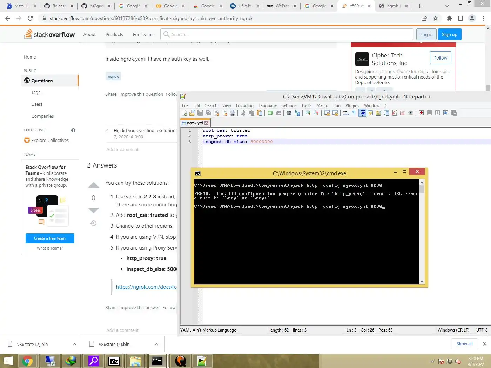Screen dimensions: 491x368
Task: Open Language menu in Notepad++
Action: coord(268,105)
